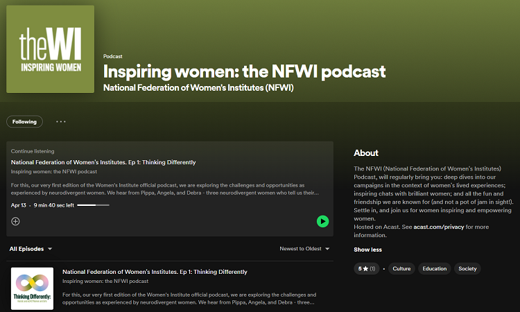Select the Culture category tag
Image resolution: width=520 pixels, height=312 pixels.
[401, 268]
